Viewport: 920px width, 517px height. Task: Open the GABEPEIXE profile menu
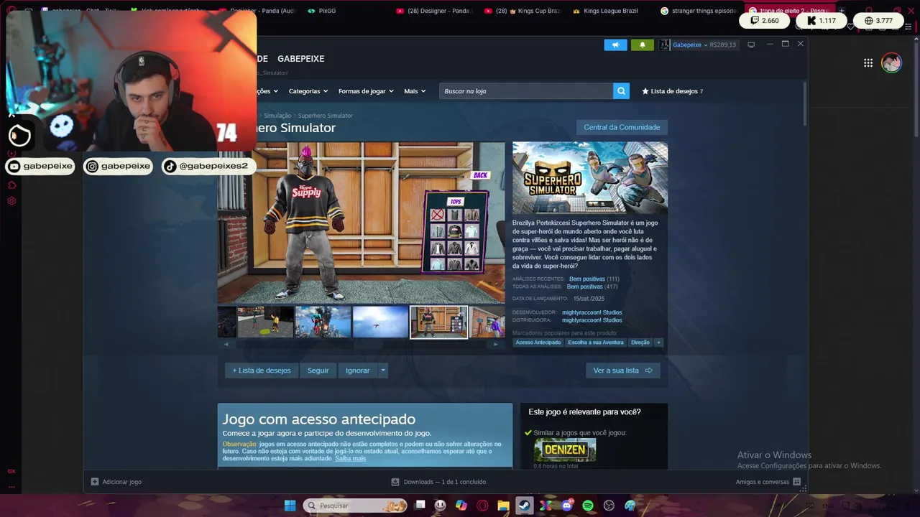pyautogui.click(x=300, y=58)
